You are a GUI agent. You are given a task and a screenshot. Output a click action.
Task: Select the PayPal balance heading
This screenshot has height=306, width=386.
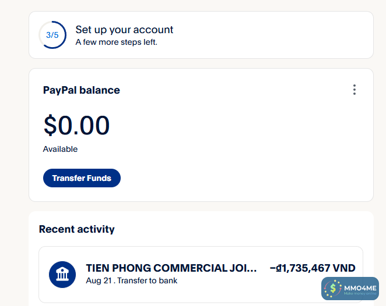[82, 90]
